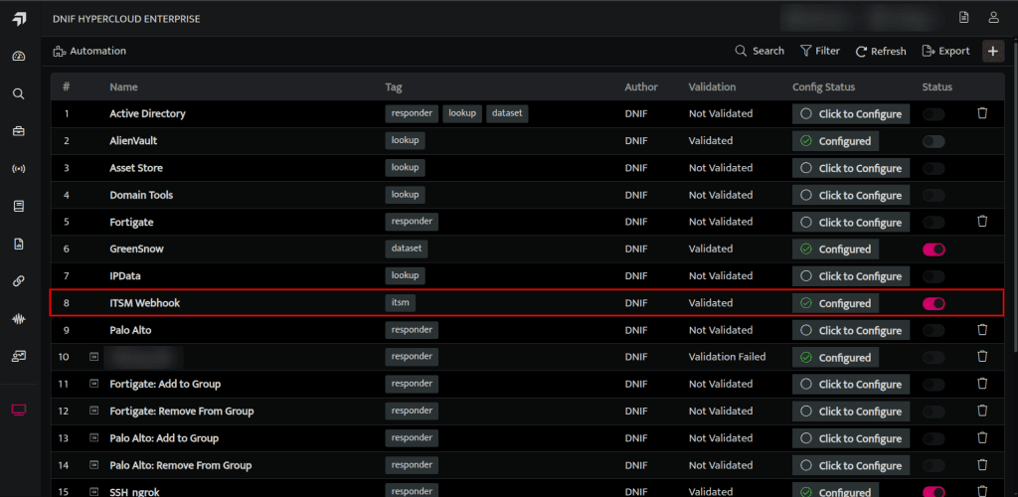Open the broadcast signal icon in sidebar

[x=19, y=169]
